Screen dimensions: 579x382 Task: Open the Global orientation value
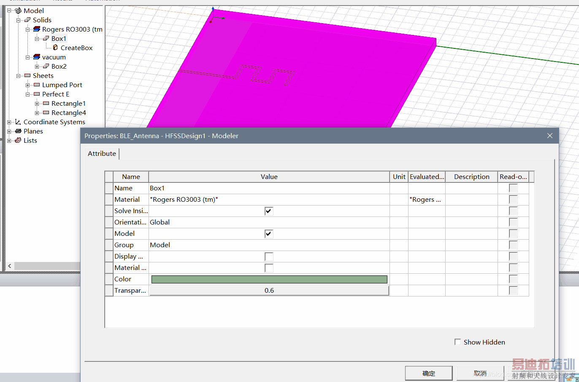coord(269,222)
